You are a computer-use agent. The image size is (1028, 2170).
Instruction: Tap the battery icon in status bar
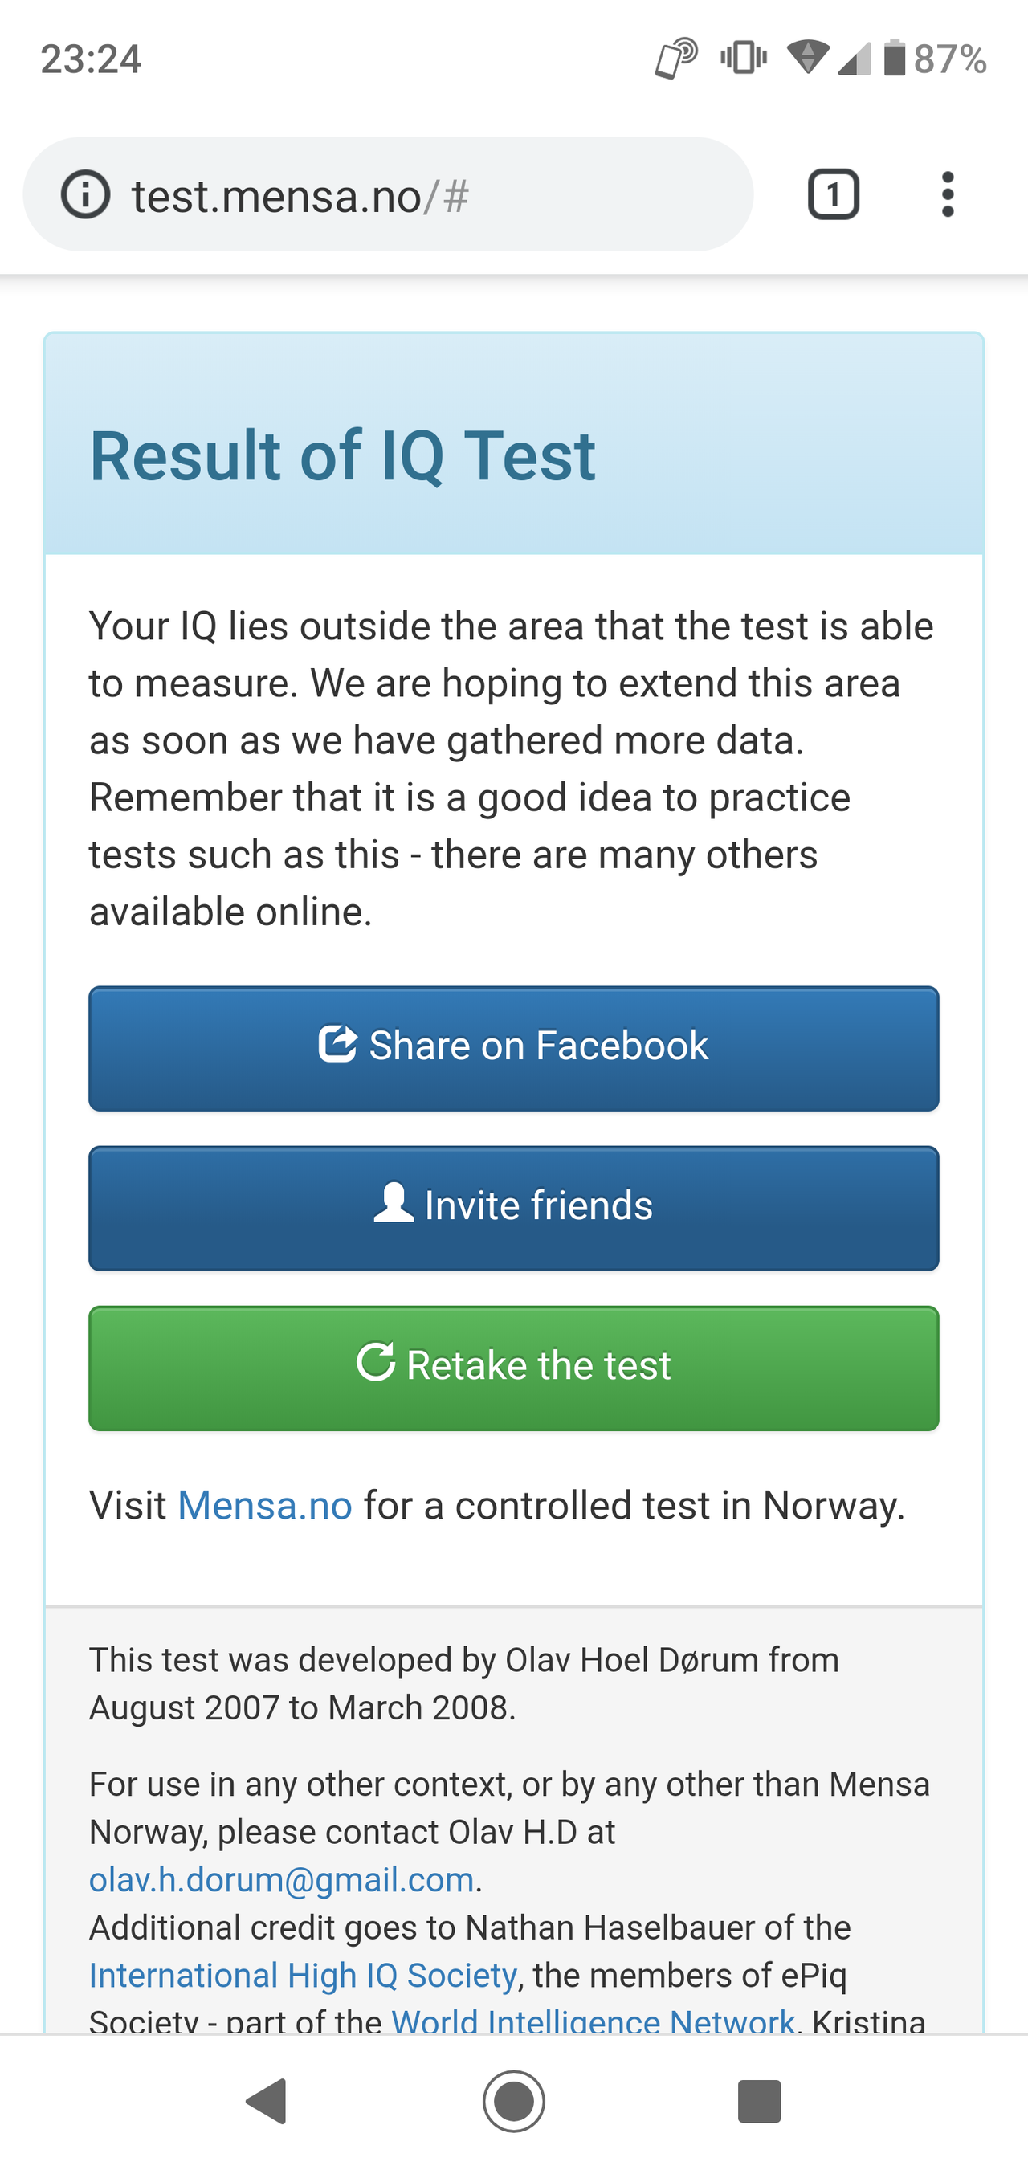894,58
